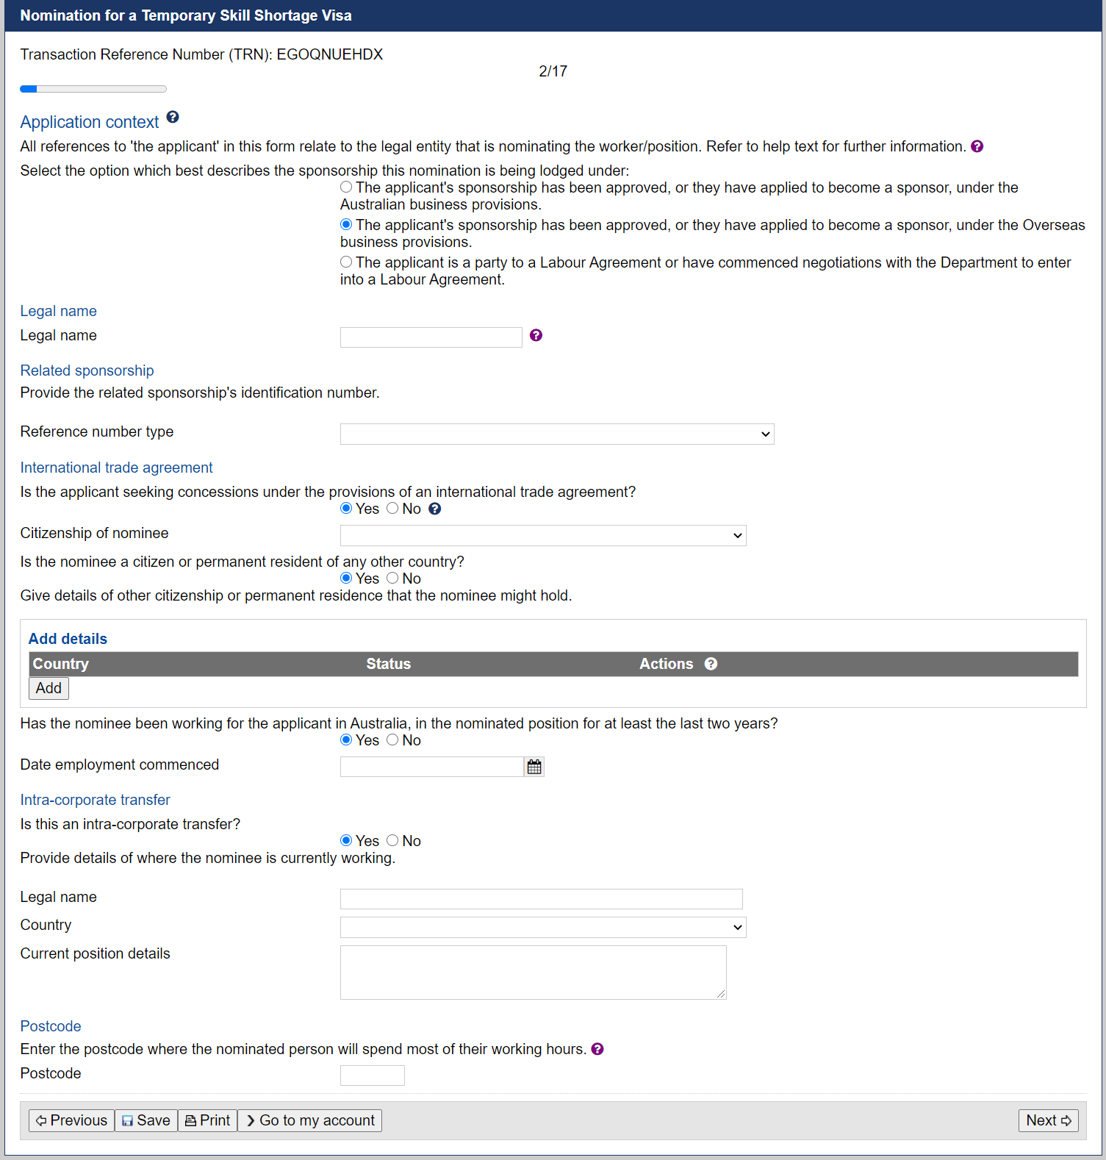Viewport: 1106px width, 1160px height.
Task: Click help icon beside trade agreement Yes/No
Action: point(435,509)
